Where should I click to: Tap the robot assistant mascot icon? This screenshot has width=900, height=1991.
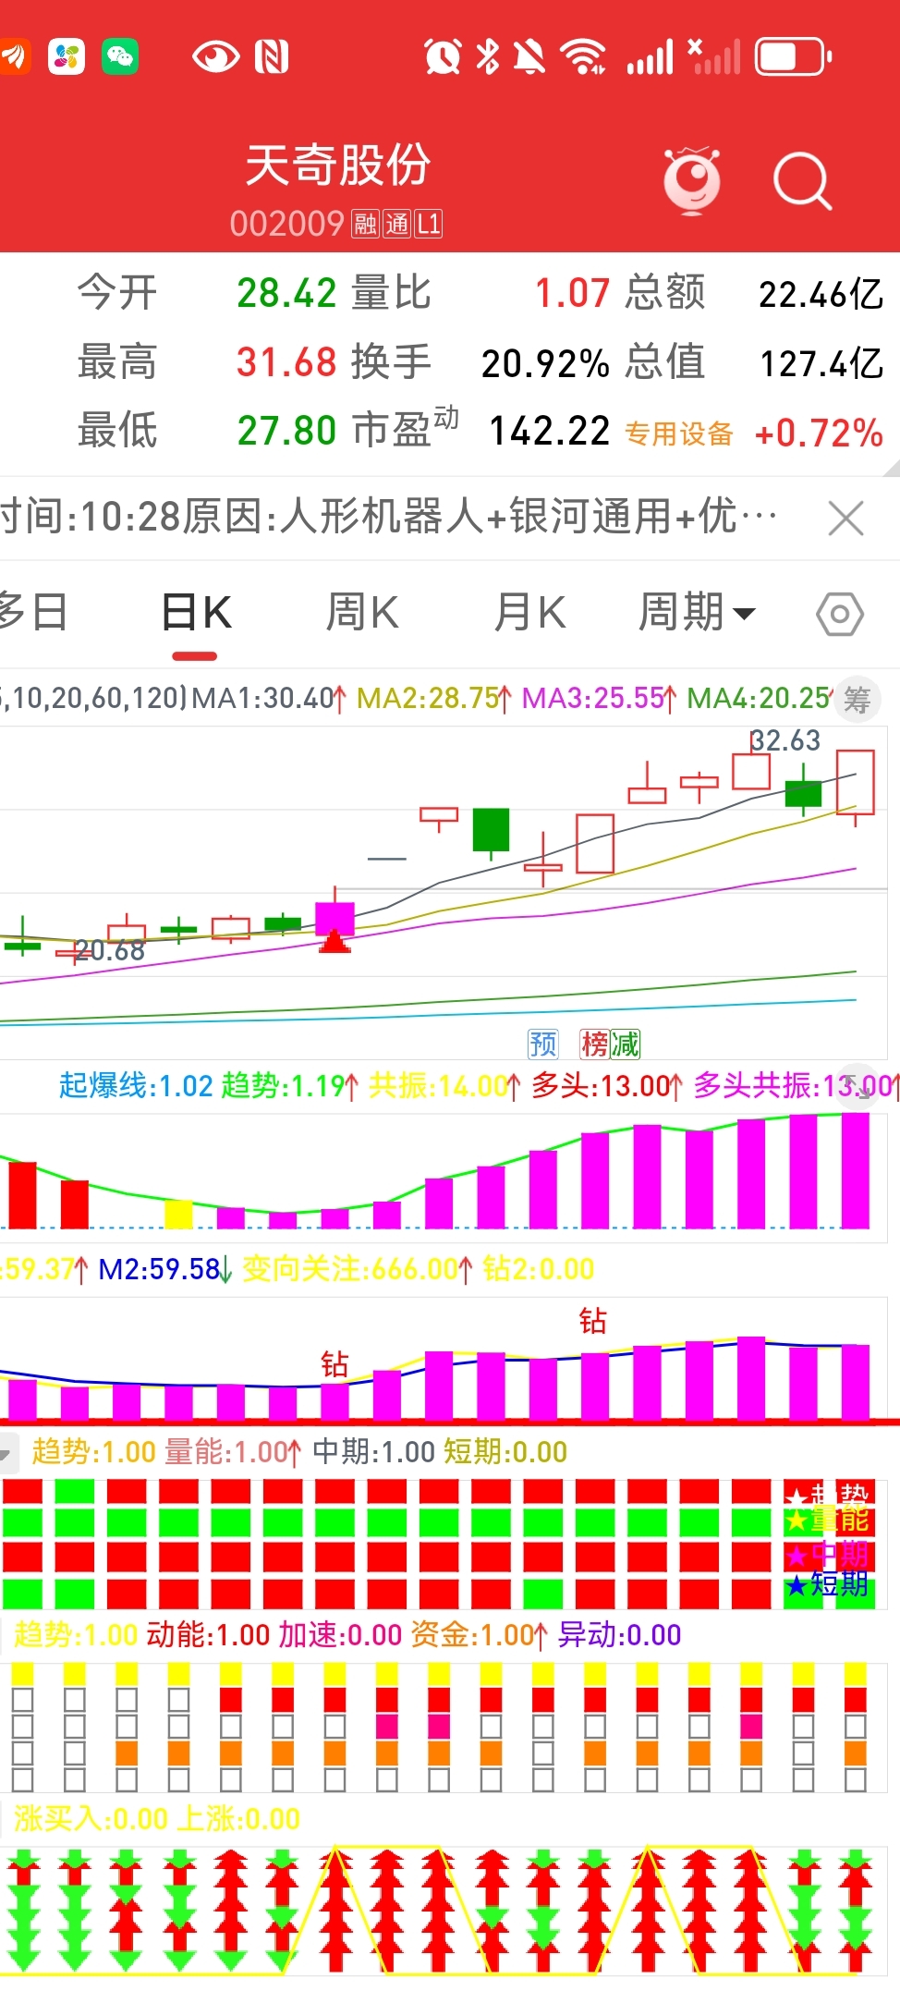[x=691, y=179]
